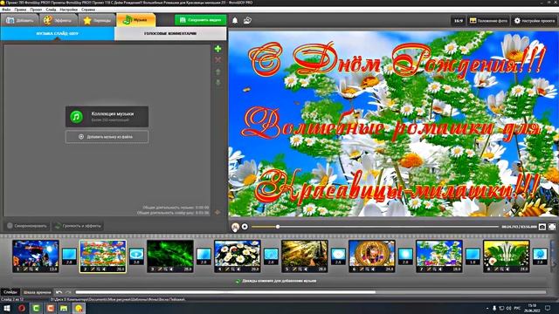Click the speaker icon on slide 8
The height and width of the screenshot is (314, 559).
pyautogui.click(x=507, y=270)
